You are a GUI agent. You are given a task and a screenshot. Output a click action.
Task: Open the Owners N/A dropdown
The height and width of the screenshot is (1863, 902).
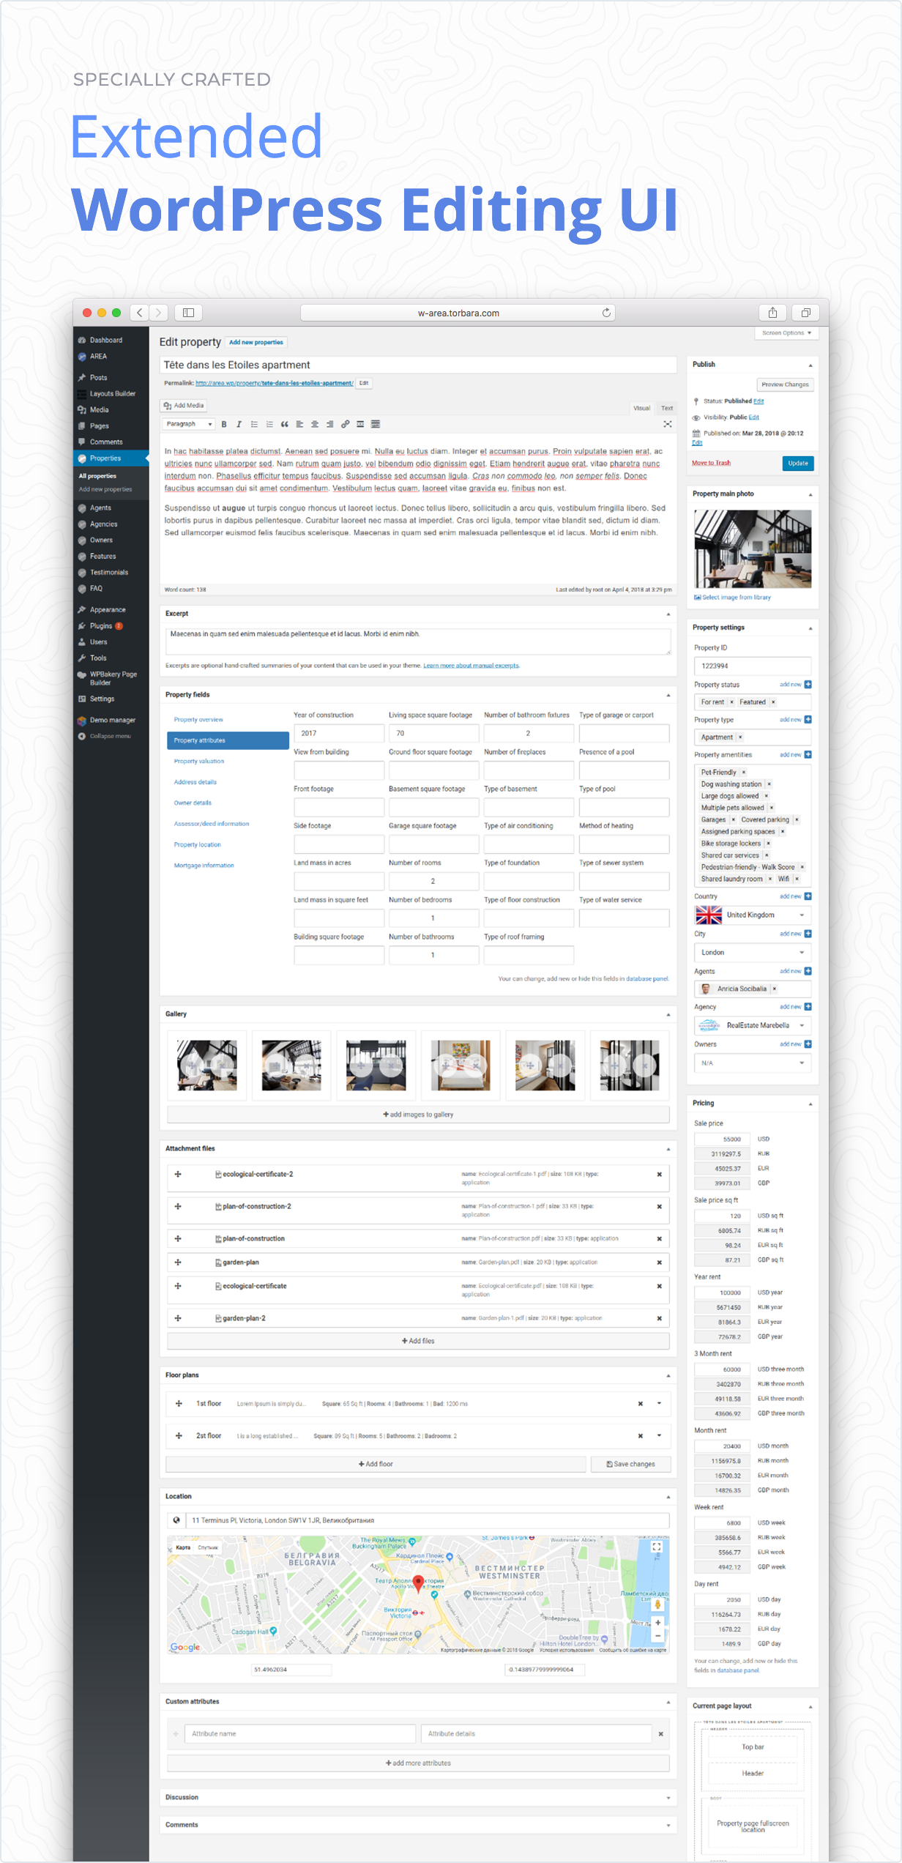tap(752, 1063)
